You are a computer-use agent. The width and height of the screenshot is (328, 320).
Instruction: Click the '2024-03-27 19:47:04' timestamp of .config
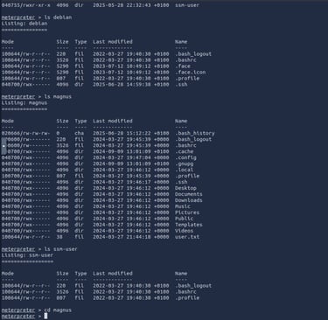[122, 157]
